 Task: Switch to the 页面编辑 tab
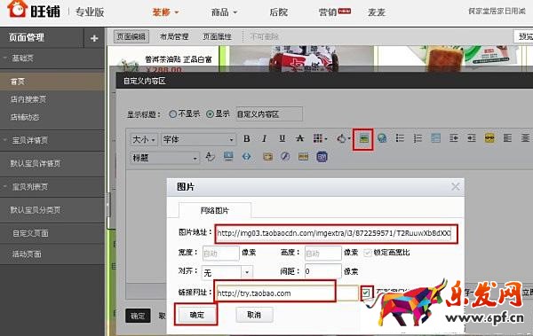[x=131, y=36]
